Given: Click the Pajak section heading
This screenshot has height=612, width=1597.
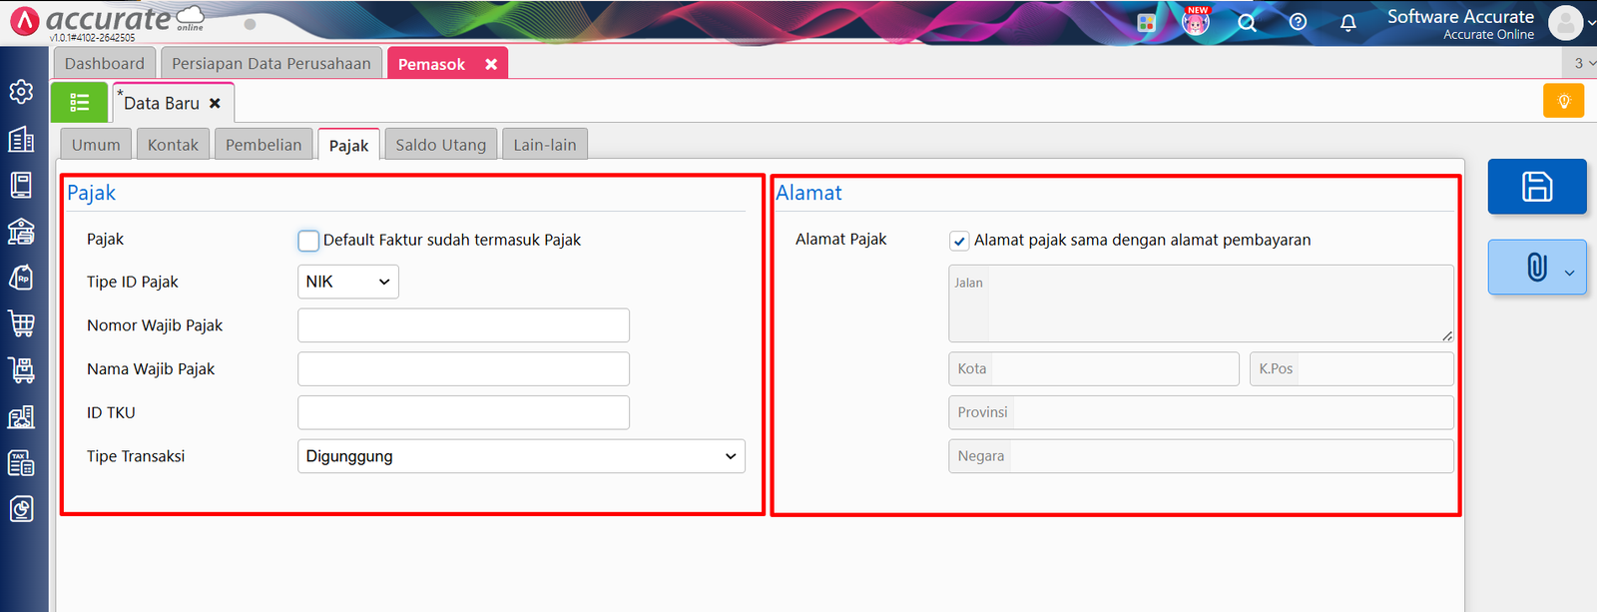Looking at the screenshot, I should (92, 194).
